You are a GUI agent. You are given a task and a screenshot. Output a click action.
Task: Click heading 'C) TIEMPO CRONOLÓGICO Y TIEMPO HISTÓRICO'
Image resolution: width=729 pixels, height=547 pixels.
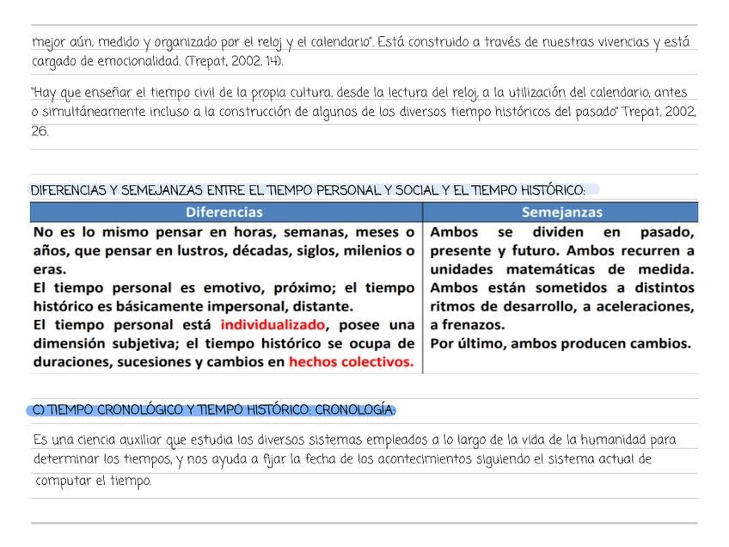172,410
